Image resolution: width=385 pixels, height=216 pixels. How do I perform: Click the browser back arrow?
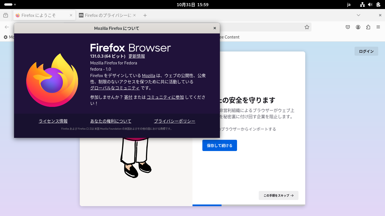(x=7, y=27)
